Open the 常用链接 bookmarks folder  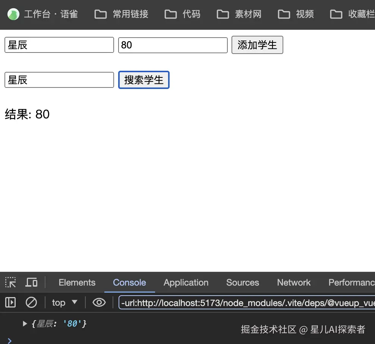(x=121, y=14)
